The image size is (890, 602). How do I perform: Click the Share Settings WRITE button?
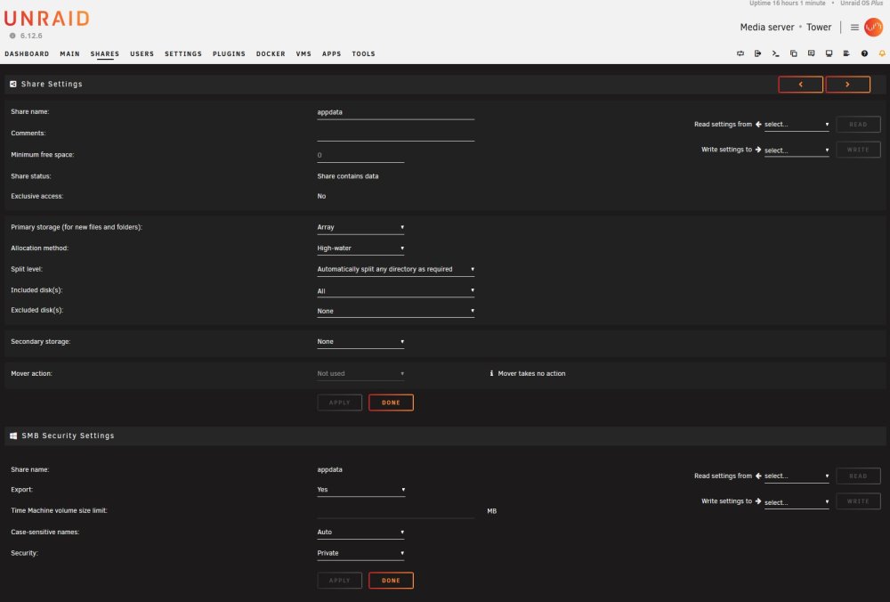point(858,150)
